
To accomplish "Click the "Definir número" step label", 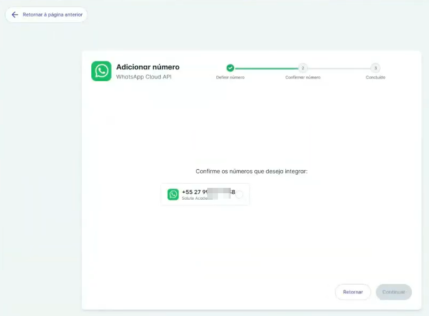I will (x=230, y=77).
